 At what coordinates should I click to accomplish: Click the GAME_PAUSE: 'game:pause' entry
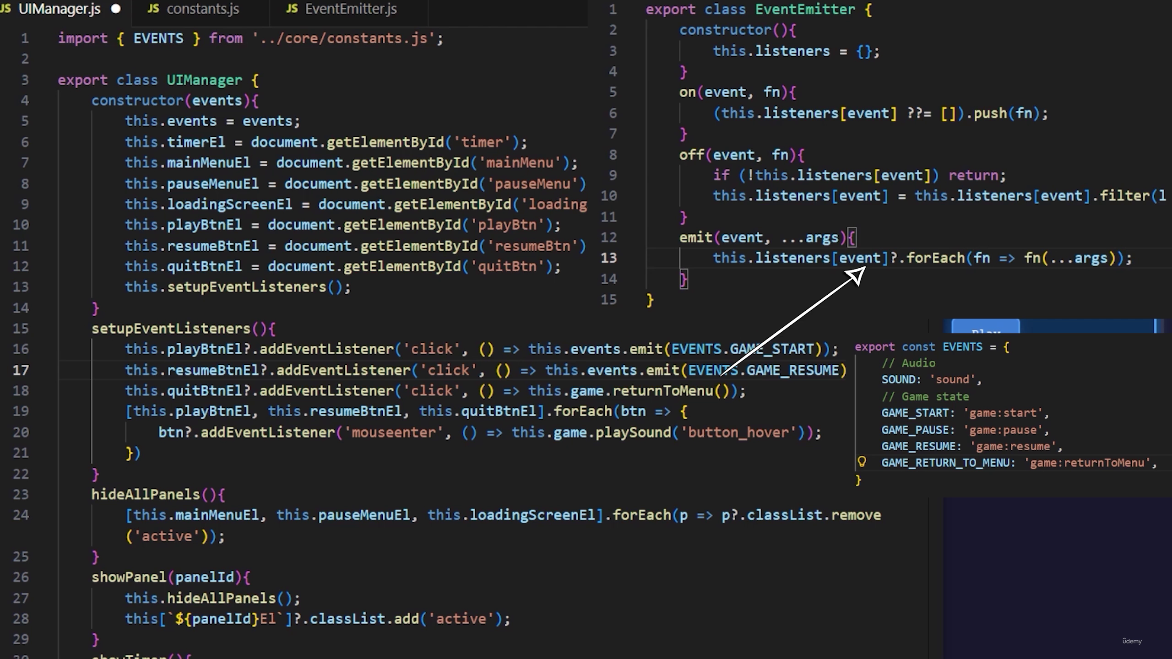pyautogui.click(x=965, y=430)
